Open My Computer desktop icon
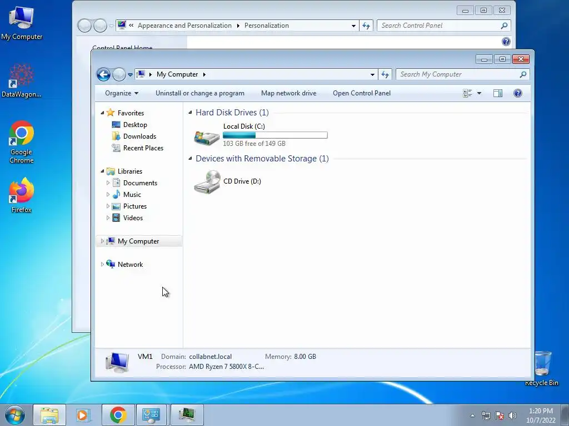 click(22, 23)
